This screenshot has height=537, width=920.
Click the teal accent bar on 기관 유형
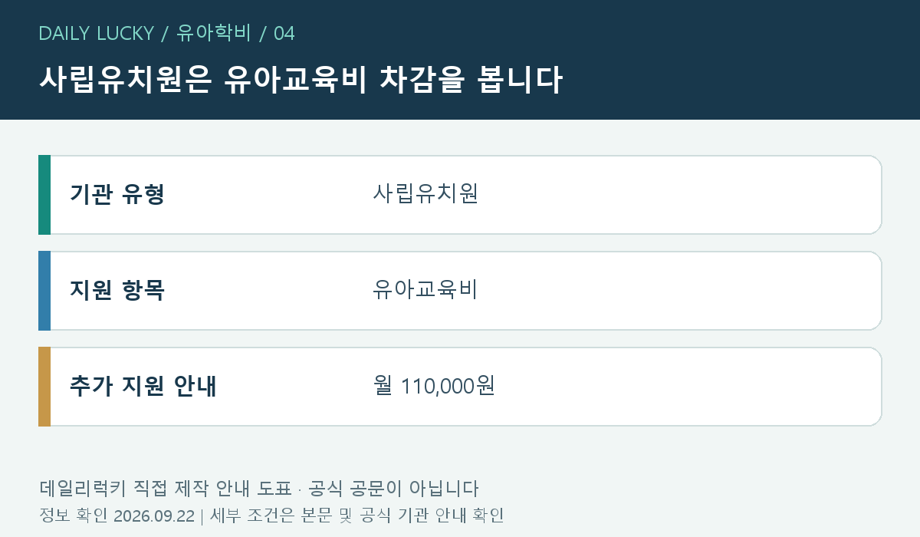pos(44,195)
